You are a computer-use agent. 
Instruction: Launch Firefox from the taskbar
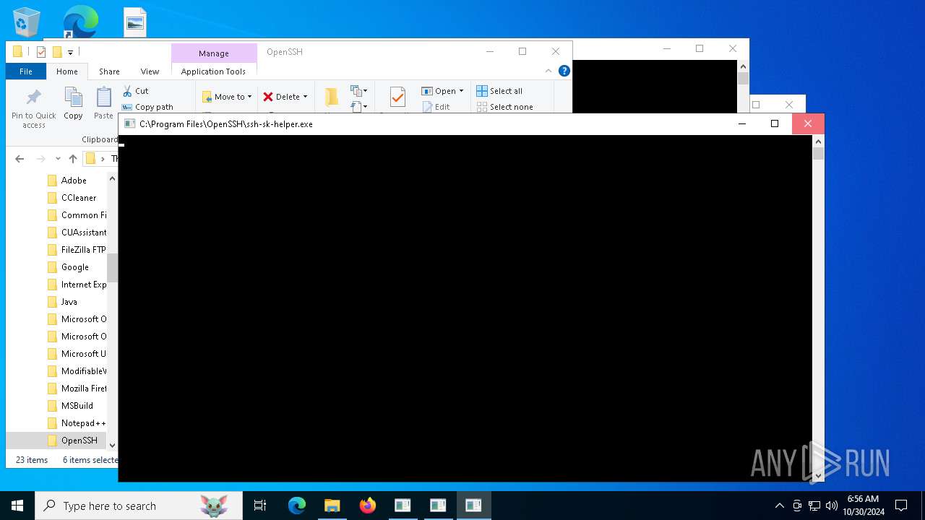pos(368,506)
